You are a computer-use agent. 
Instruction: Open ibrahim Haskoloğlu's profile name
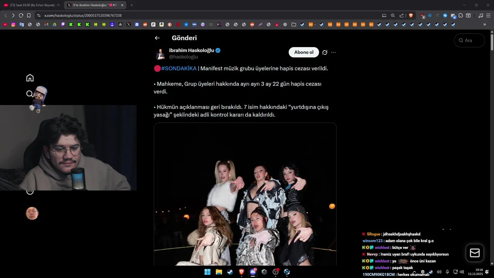coord(191,50)
